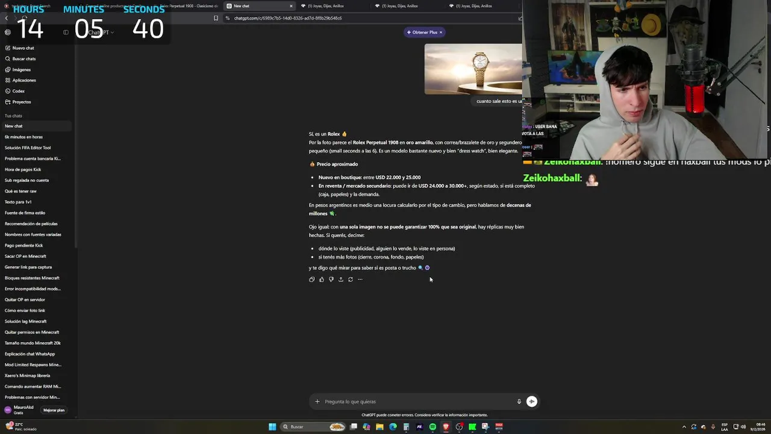Viewport: 771px width, 434px height.
Task: Collapse the 'Tus chats' section
Action: 13,116
